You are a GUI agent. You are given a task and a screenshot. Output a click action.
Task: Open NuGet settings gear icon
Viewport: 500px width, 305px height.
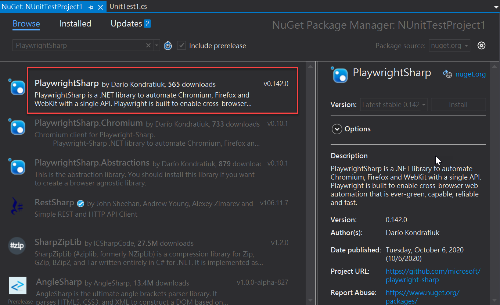[x=481, y=46]
